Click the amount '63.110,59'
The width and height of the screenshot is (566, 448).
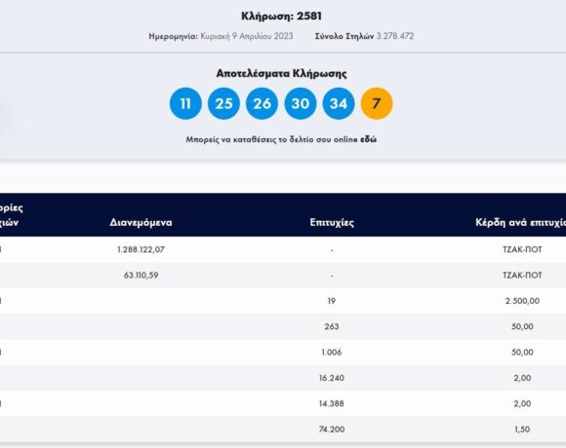tap(141, 276)
